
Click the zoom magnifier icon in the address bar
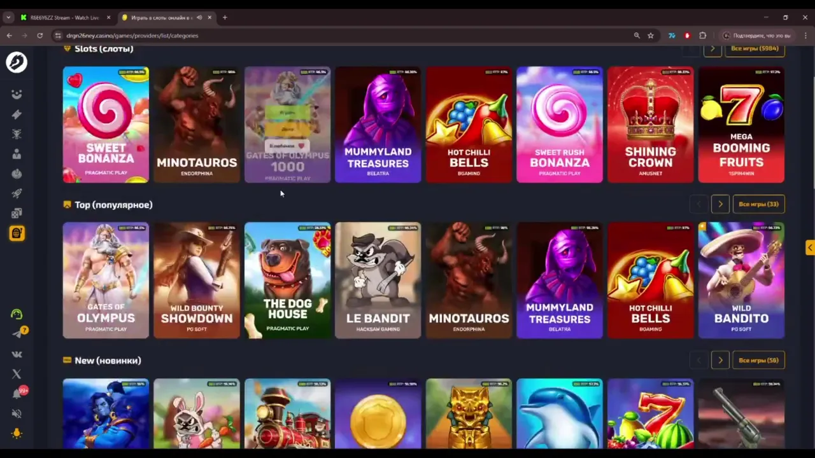click(637, 36)
